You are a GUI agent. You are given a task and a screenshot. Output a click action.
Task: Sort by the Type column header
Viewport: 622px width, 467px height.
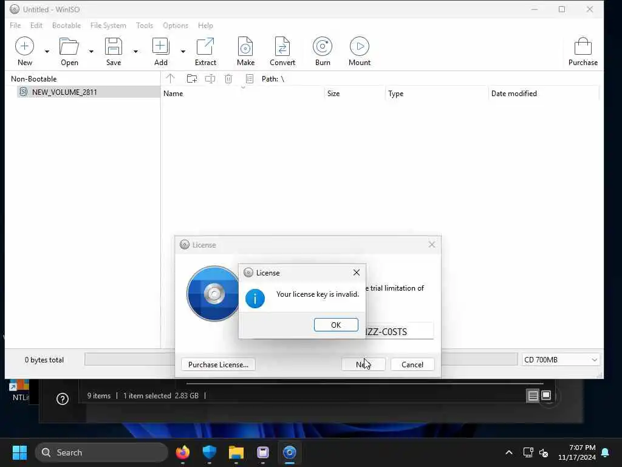(x=437, y=94)
